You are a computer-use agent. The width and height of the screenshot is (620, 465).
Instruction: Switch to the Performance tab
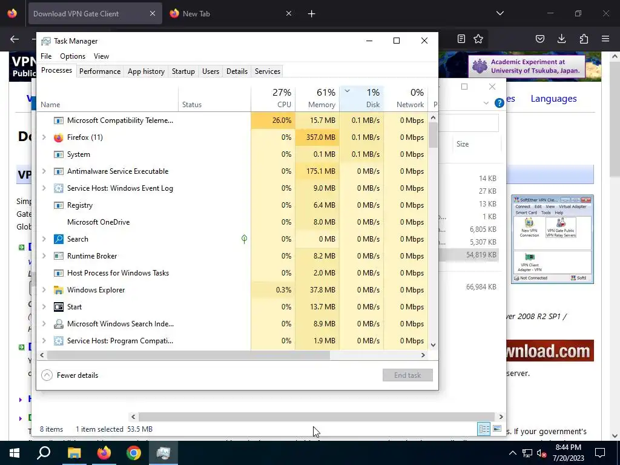point(100,71)
